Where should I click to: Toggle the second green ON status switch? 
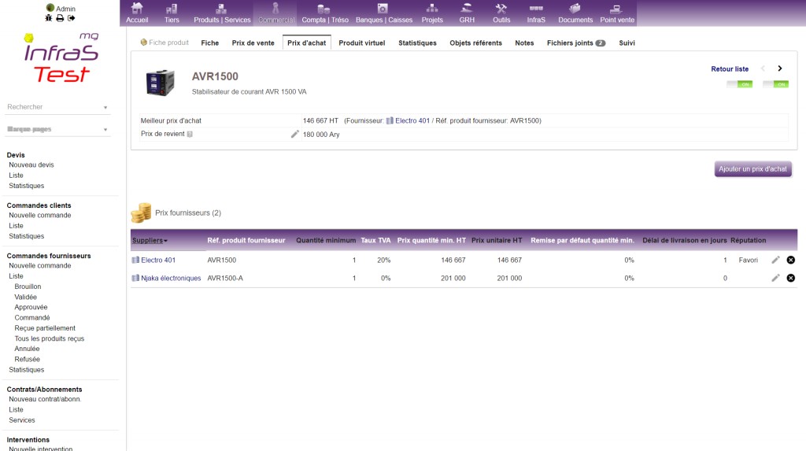coord(775,84)
